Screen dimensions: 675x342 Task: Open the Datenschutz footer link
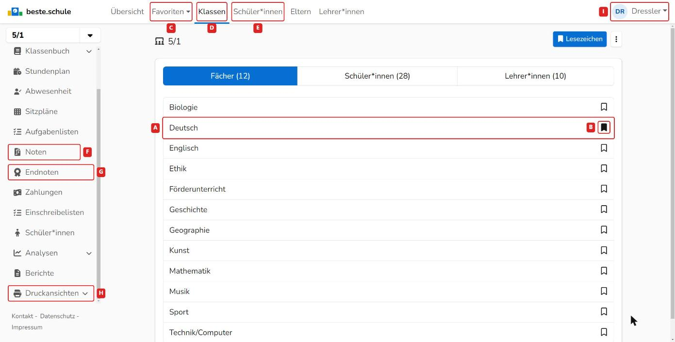pos(58,316)
